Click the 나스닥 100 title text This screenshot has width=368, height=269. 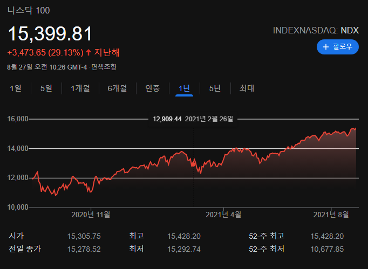tap(29, 11)
